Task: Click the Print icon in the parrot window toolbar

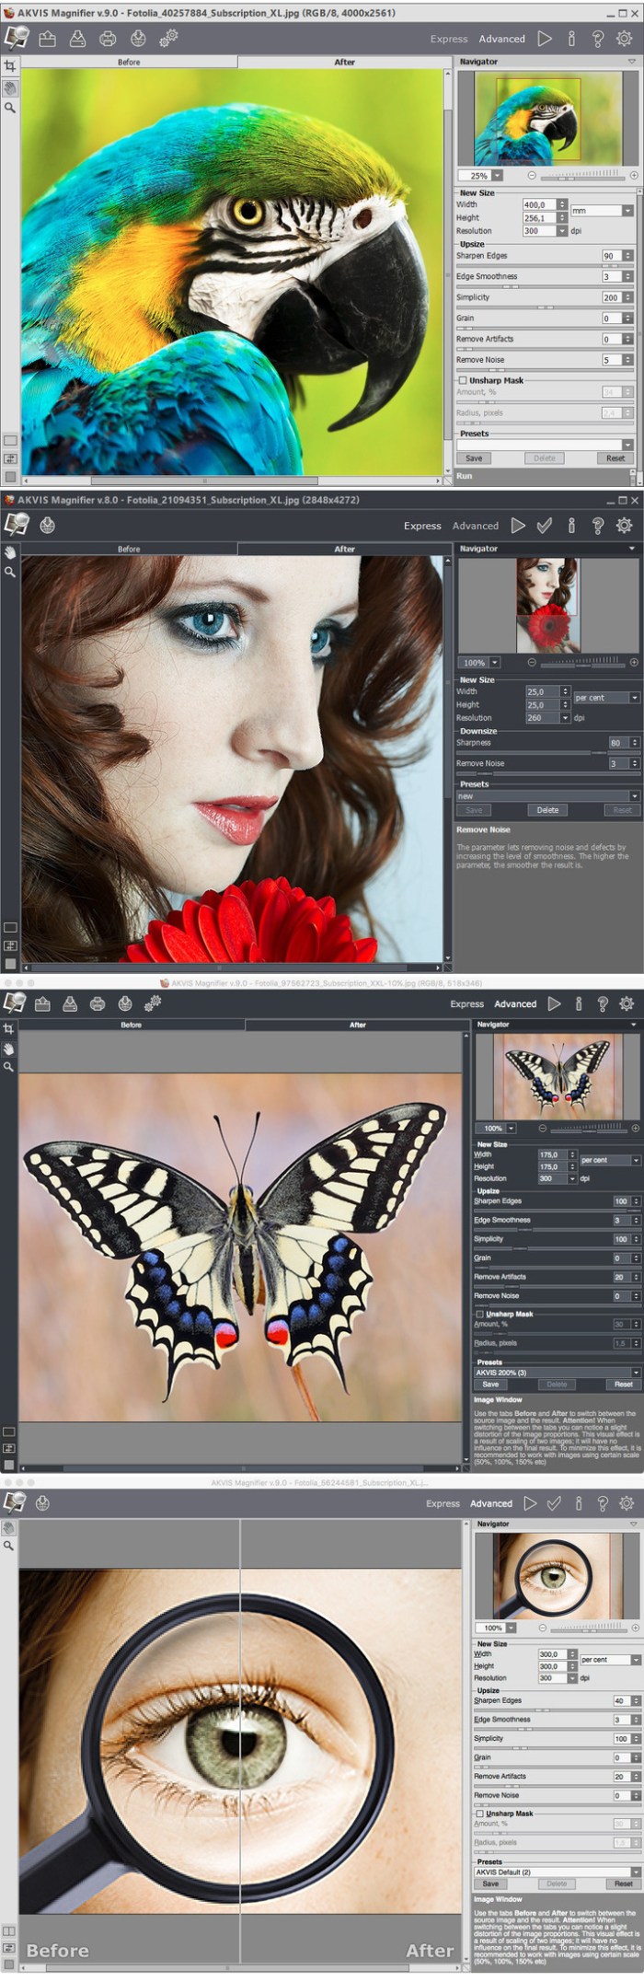Action: tap(108, 39)
